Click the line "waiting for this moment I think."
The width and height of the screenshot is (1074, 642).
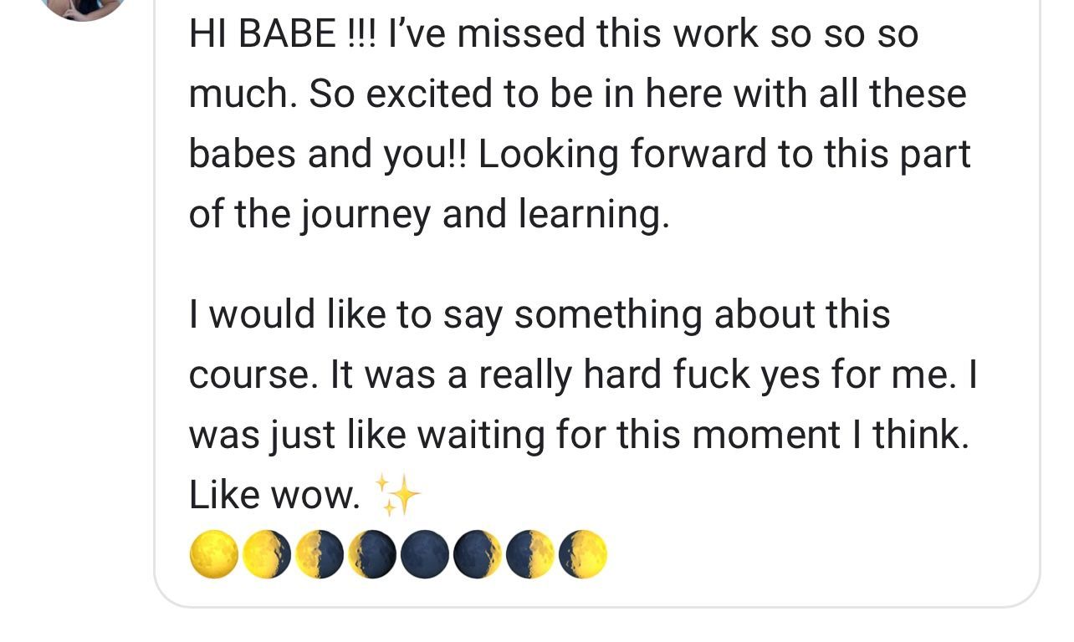tap(693, 436)
